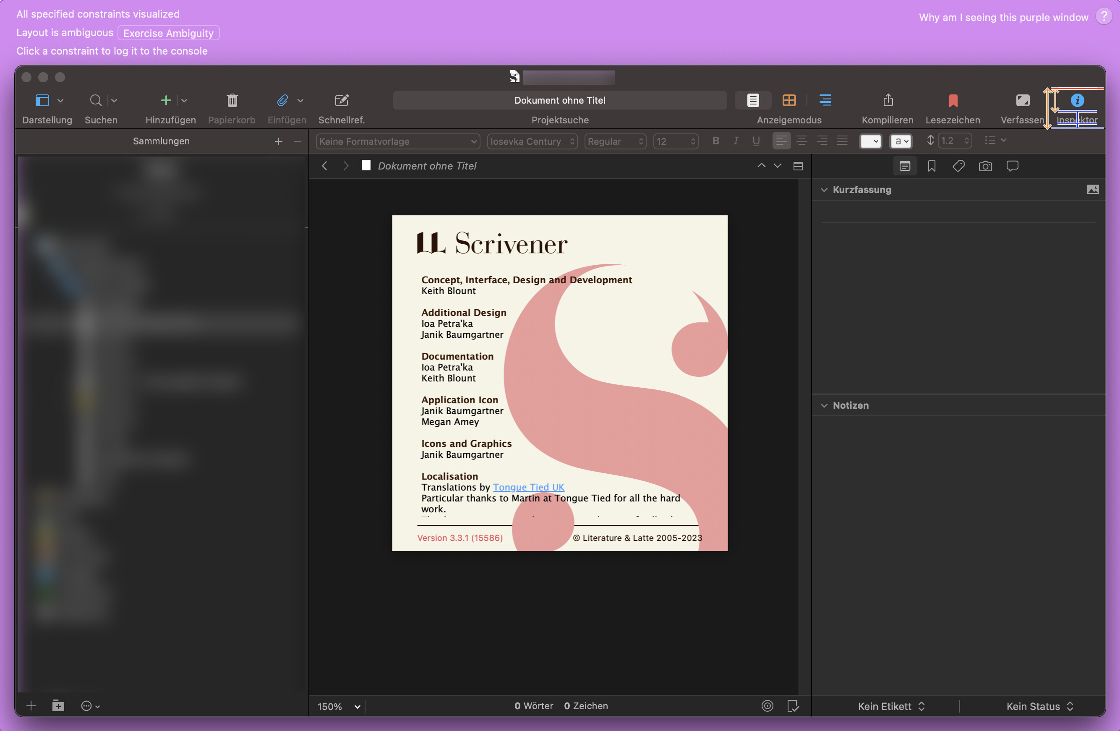
Task: Add a new folder in binder footer
Action: [x=58, y=705]
